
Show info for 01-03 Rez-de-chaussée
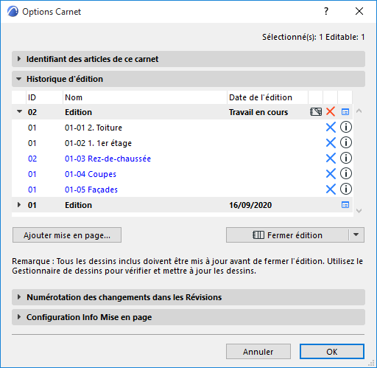tap(346, 159)
